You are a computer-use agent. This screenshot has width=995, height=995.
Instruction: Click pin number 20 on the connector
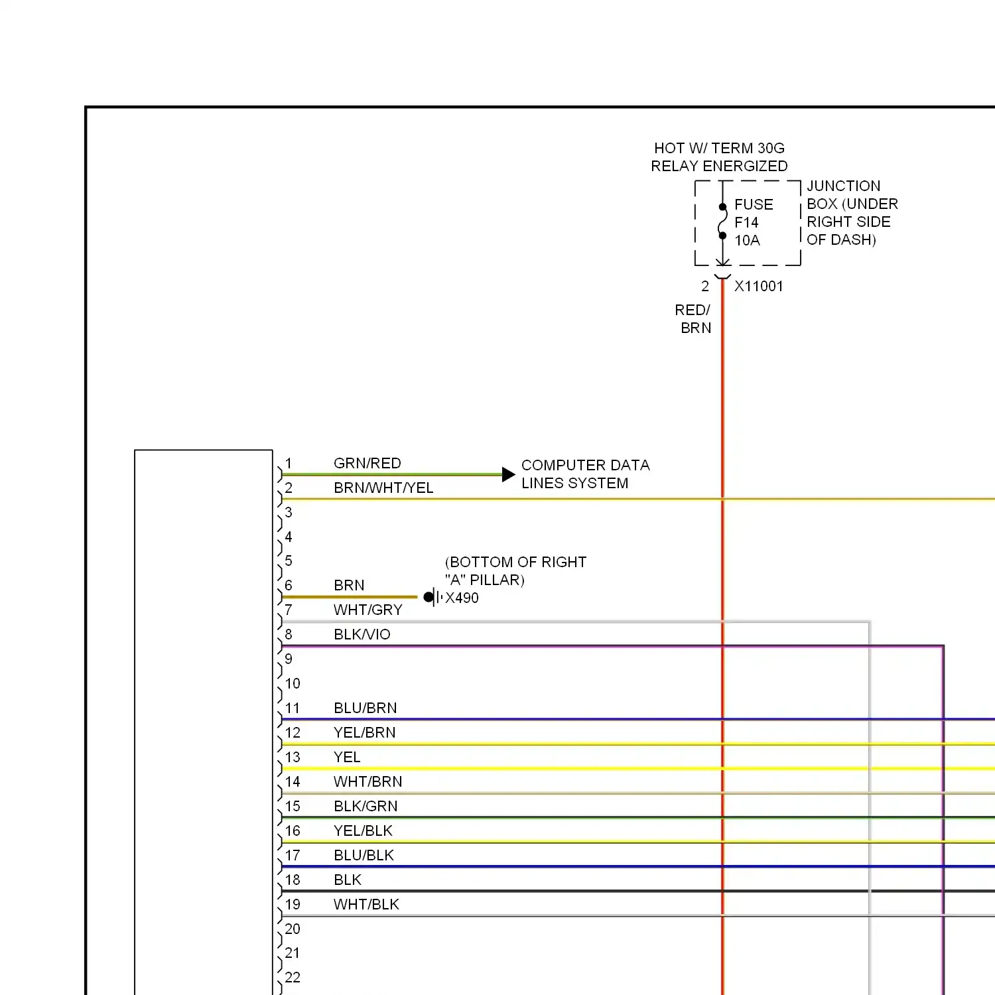coord(293,929)
